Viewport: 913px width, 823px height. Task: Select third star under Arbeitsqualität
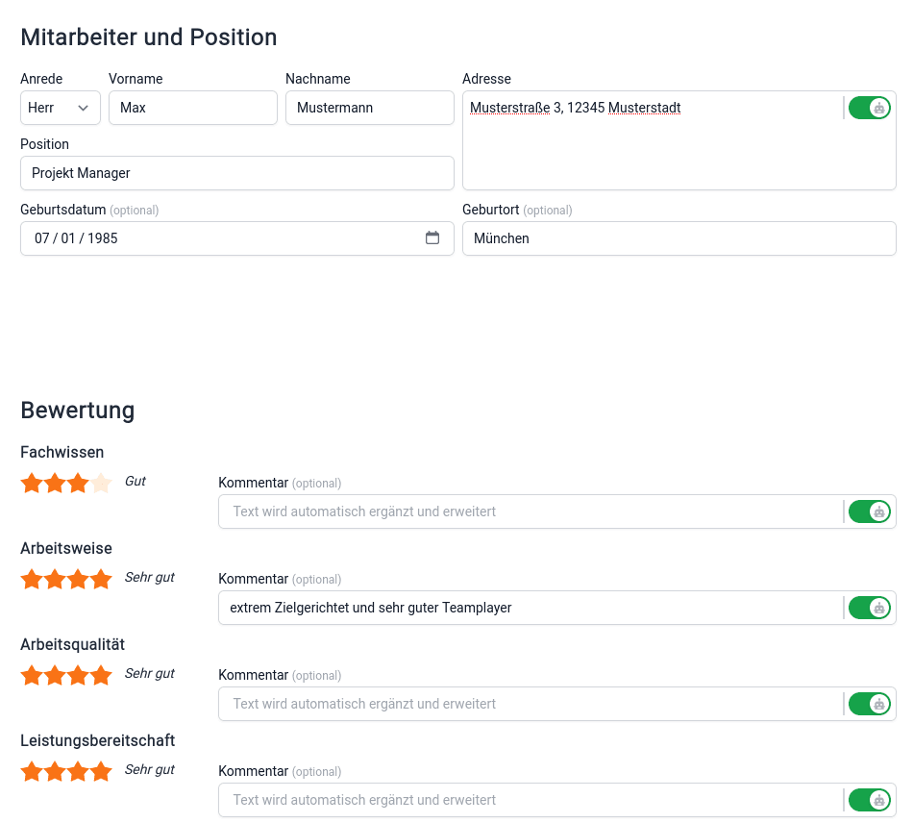[78, 675]
